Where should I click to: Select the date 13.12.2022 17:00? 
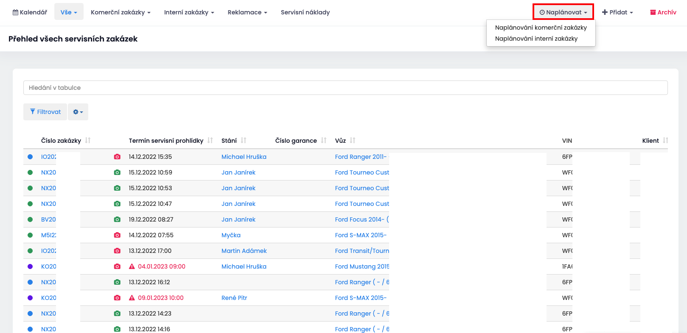(150, 251)
